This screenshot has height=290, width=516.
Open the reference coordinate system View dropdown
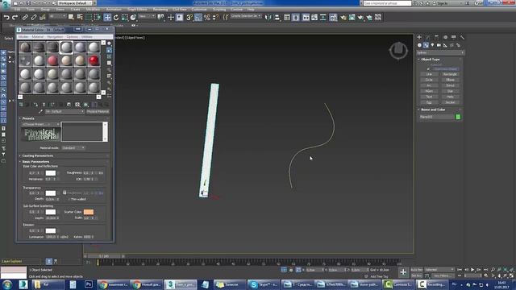click(x=147, y=16)
